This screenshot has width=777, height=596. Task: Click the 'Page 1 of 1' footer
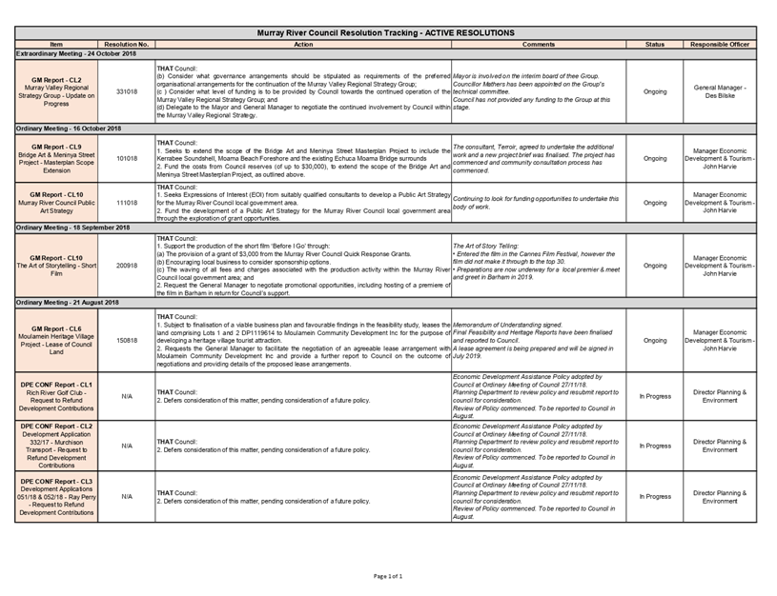[x=388, y=576]
